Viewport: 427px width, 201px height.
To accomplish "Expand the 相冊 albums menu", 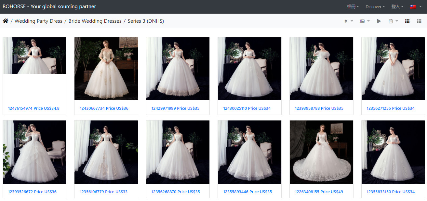I will pos(353,6).
